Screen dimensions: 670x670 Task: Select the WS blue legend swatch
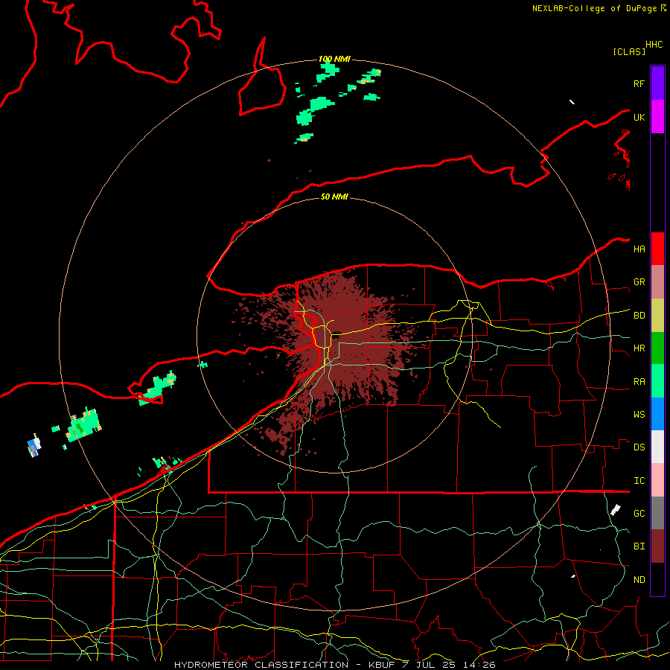tap(657, 414)
